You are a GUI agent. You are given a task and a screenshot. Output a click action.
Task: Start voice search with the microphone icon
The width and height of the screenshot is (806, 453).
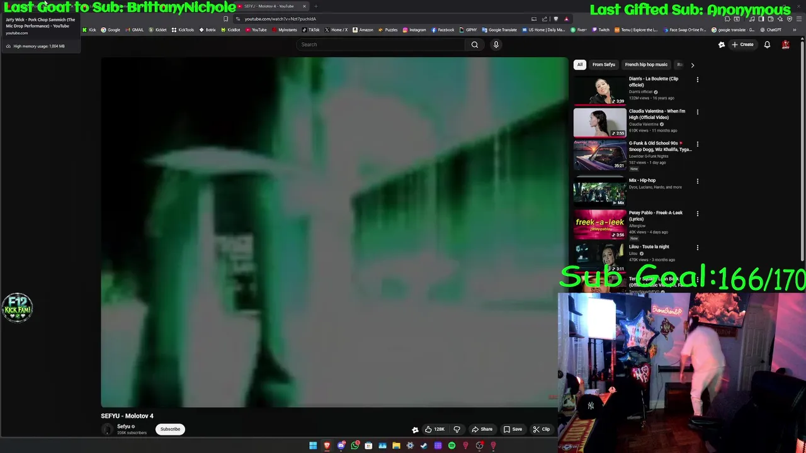tap(496, 45)
